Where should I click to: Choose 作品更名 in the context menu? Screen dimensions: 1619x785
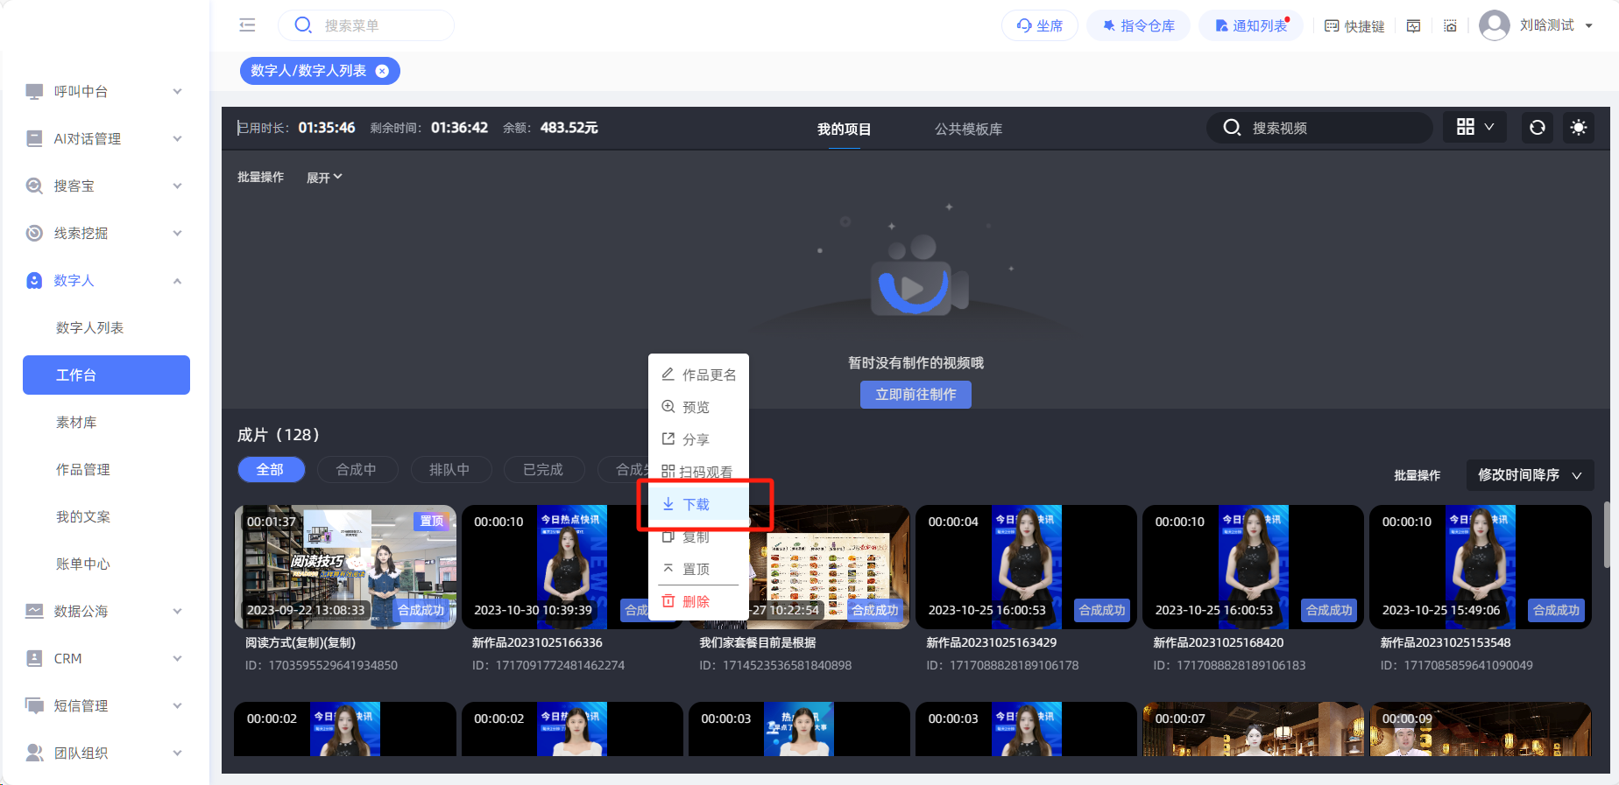tap(698, 375)
